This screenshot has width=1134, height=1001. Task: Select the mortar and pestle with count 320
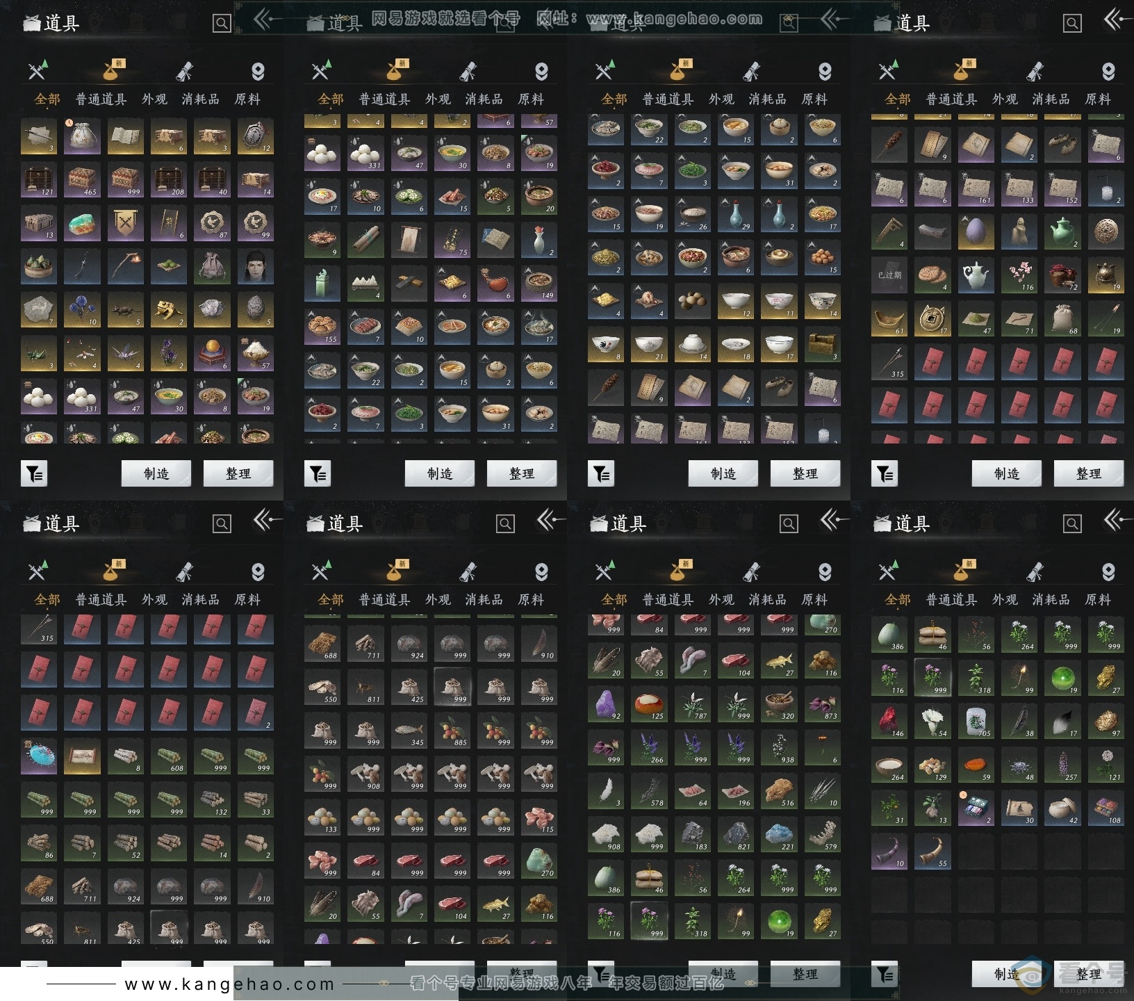[779, 703]
